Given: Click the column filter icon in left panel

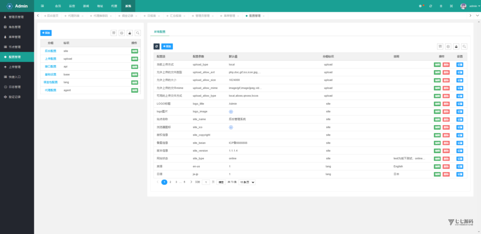Looking at the screenshot, I should click(114, 33).
